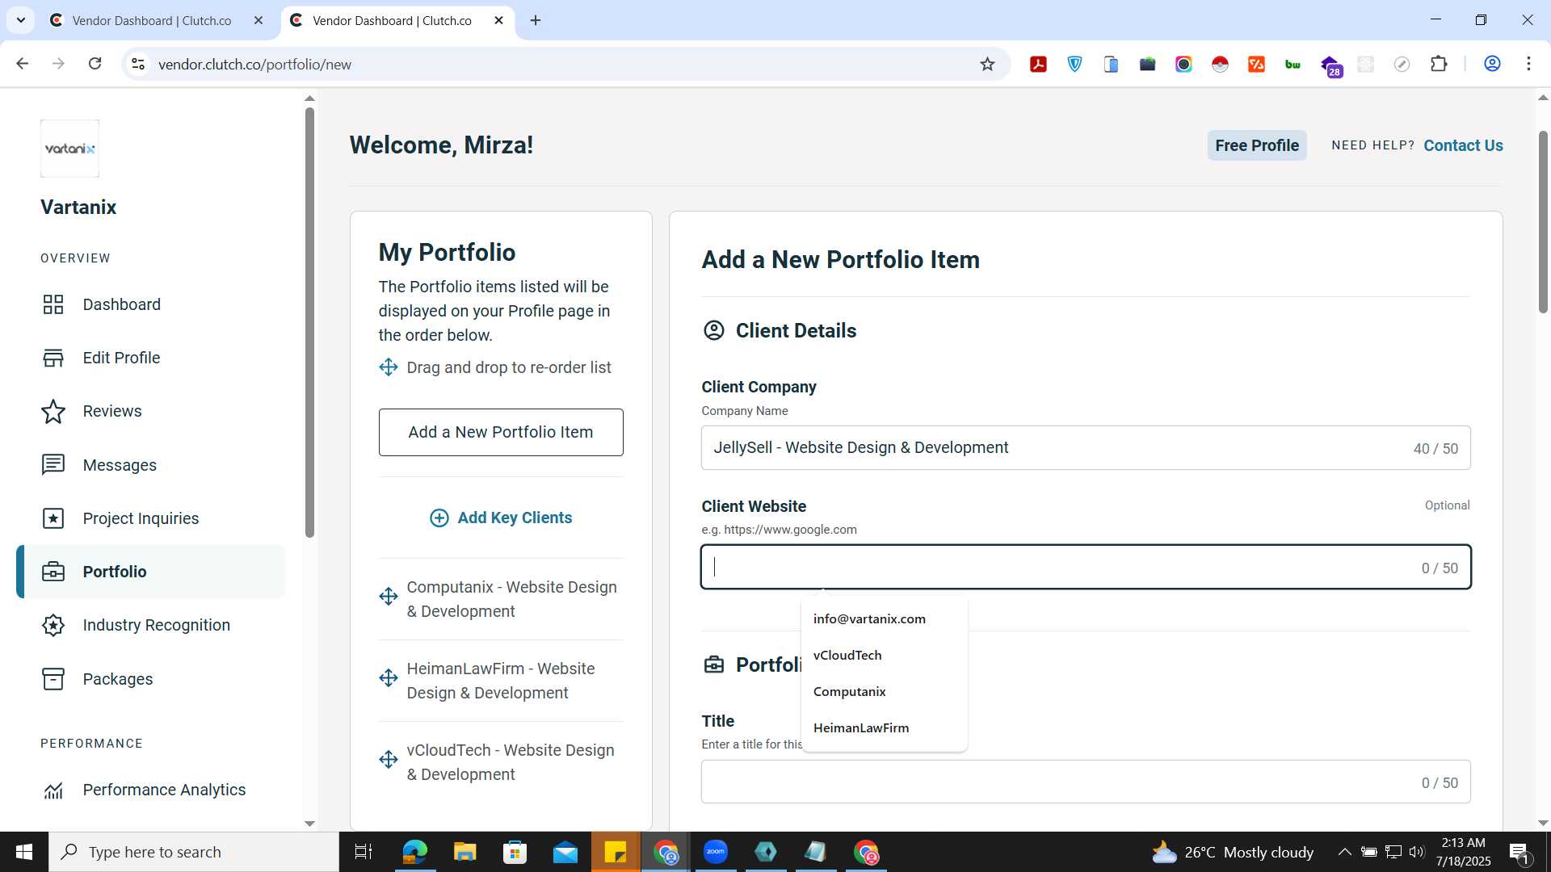The height and width of the screenshot is (872, 1551).
Task: Click the sidebar scroll down arrow
Action: tap(309, 824)
